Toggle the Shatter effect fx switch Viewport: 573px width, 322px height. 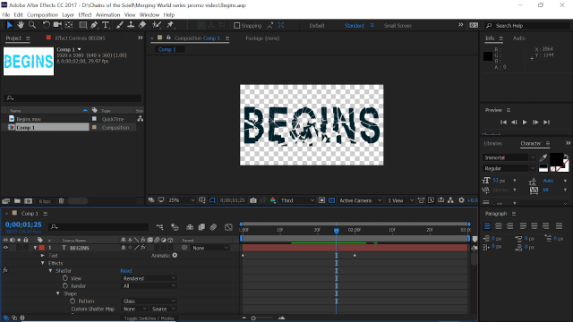click(x=5, y=270)
